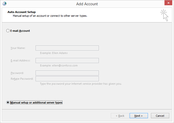Click the Password input field
This screenshot has height=123, width=174.
click(x=67, y=73)
